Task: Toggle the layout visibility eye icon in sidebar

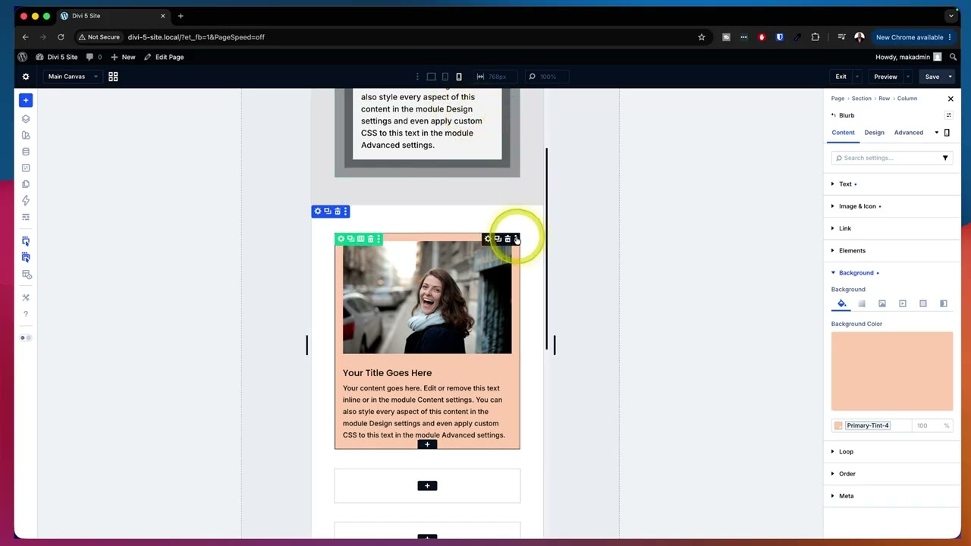Action: tap(27, 275)
